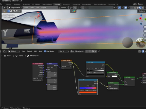Toggle the camera view button
This screenshot has height=109, width=146.
point(145,35)
